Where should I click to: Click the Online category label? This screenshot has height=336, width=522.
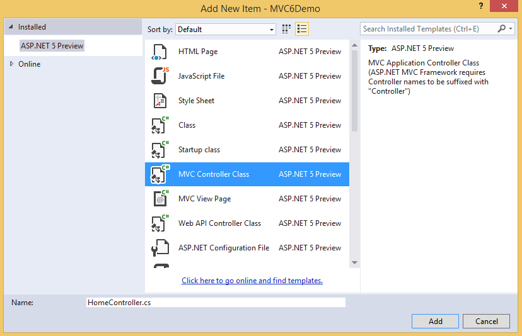[29, 64]
